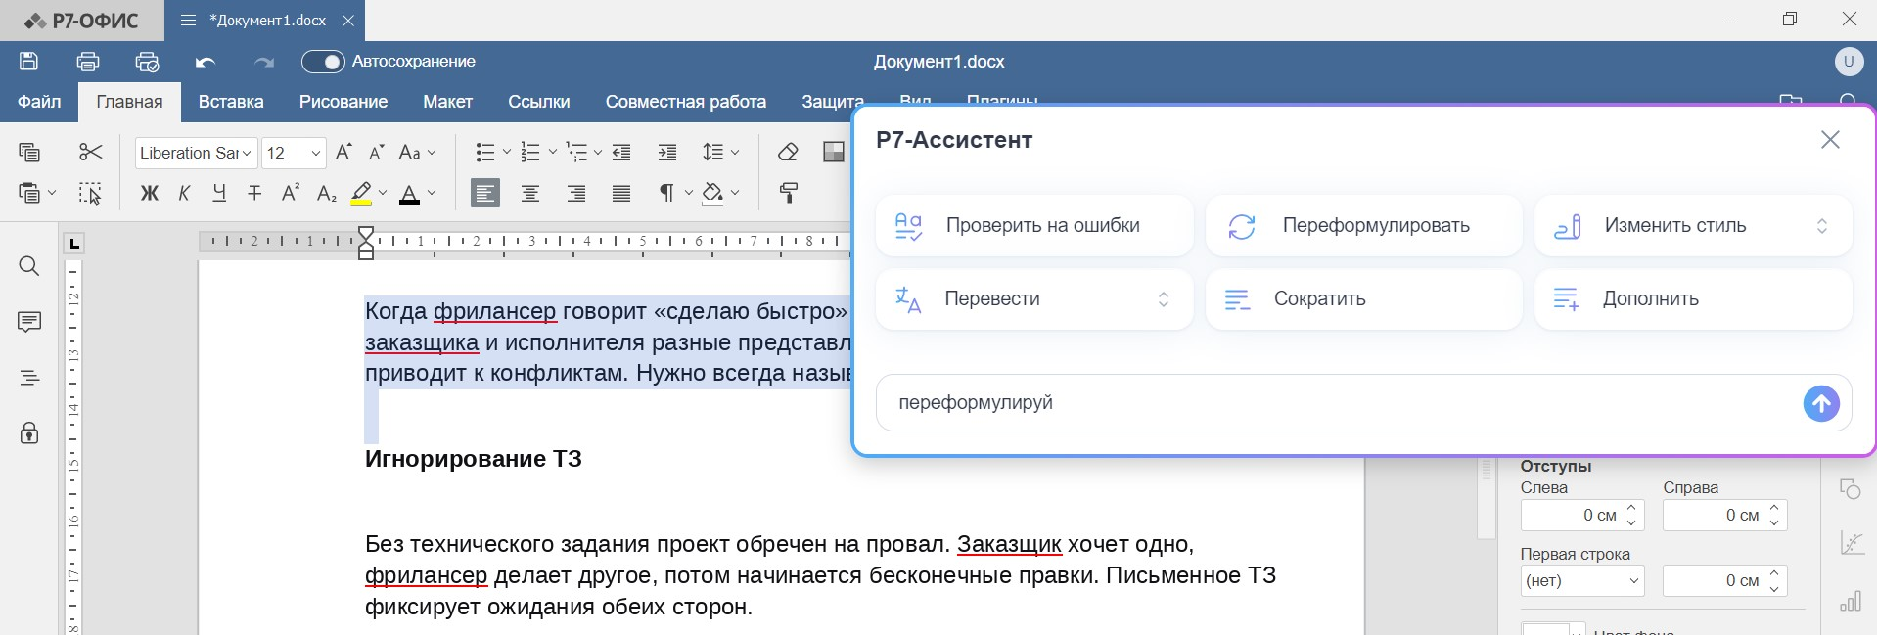
Task: Click the paste icon
Action: coord(28,193)
